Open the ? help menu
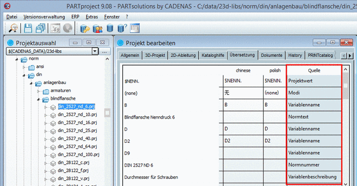The height and width of the screenshot is (186, 357). pos(127,17)
